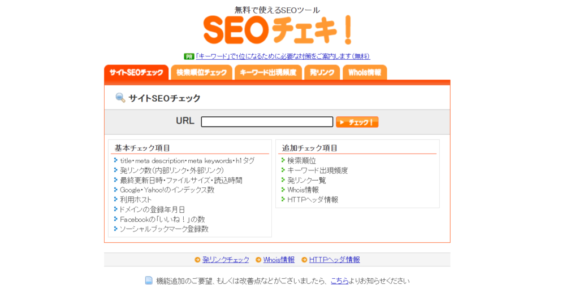The height and width of the screenshot is (302, 579).
Task: Click the title・meta description list item
Action: 187,161
